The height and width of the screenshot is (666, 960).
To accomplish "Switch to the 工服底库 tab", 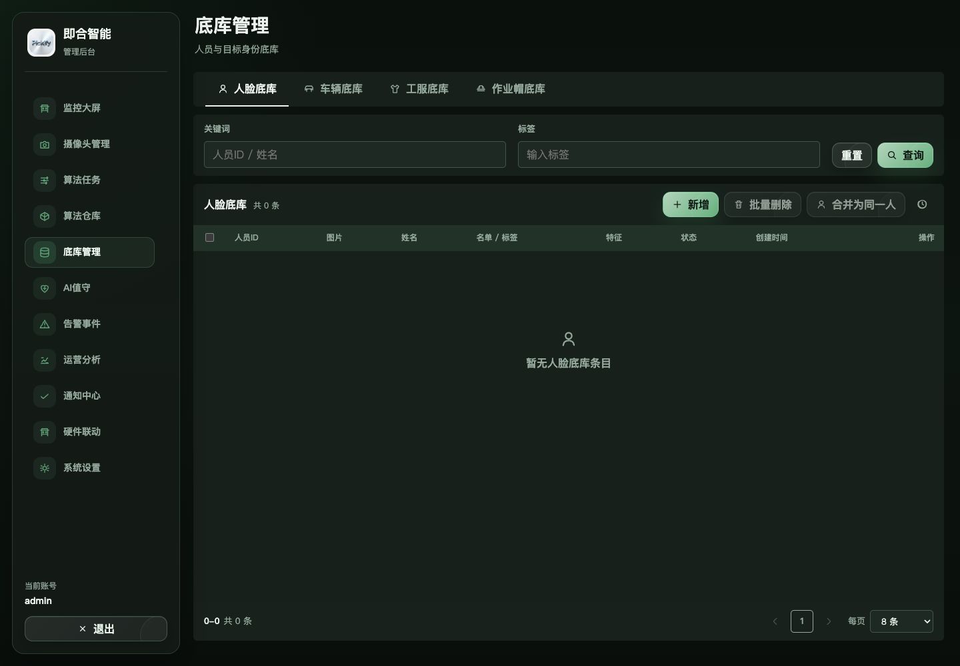I will pos(419,89).
